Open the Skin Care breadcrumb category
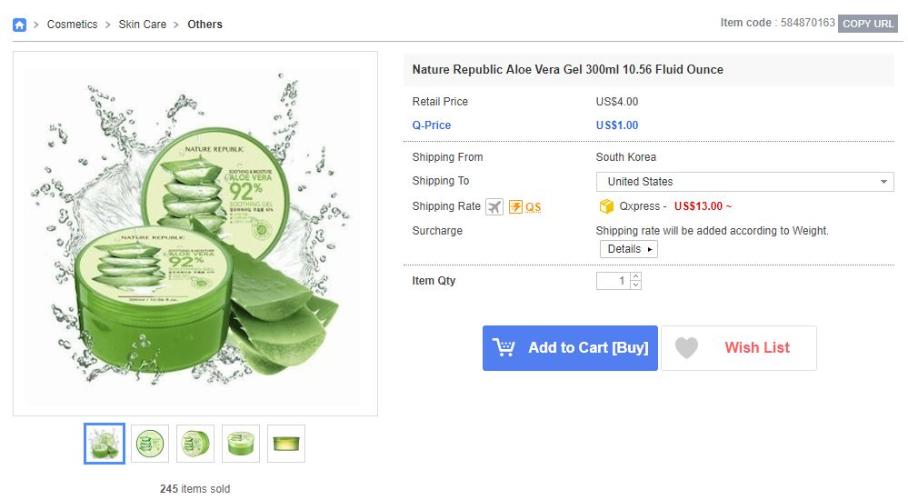 pyautogui.click(x=143, y=25)
